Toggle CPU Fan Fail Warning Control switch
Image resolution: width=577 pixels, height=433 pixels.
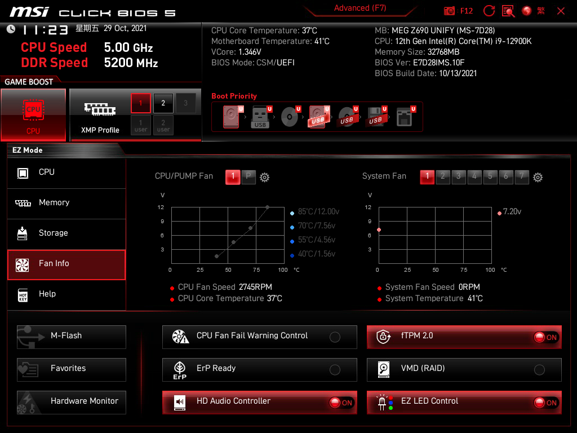click(x=335, y=337)
